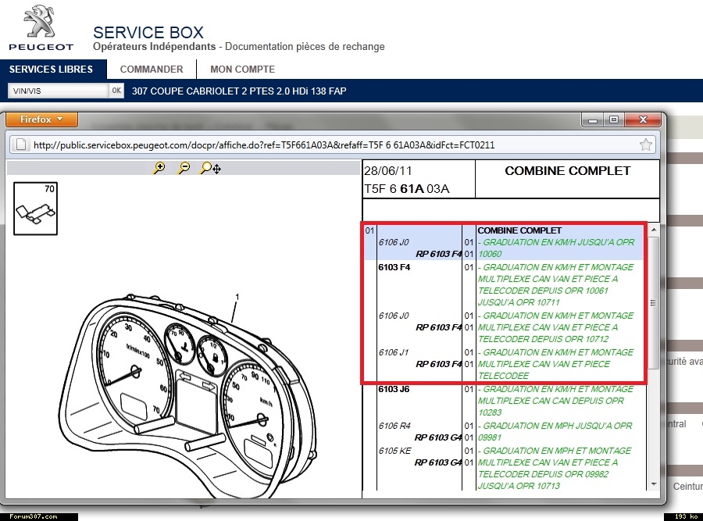
Task: Click the zoom in magnifier icon
Action: pos(159,168)
